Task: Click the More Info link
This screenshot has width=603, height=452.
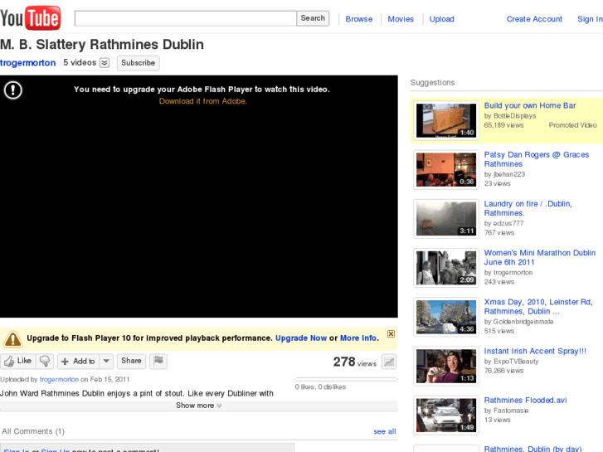Action: [358, 338]
